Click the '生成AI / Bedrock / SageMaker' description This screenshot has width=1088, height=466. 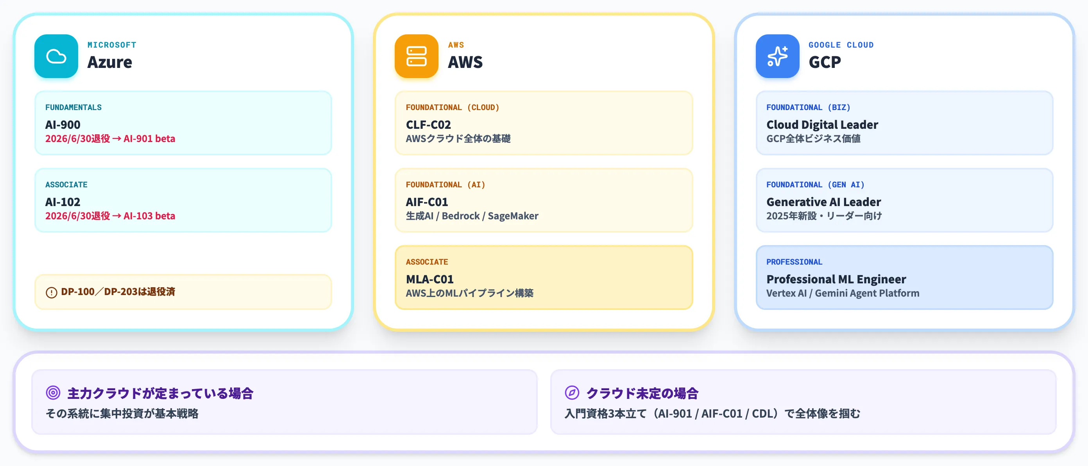coord(472,215)
